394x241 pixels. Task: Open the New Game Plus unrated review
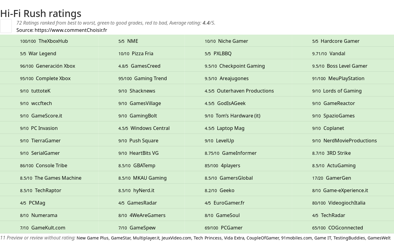(x=92, y=238)
